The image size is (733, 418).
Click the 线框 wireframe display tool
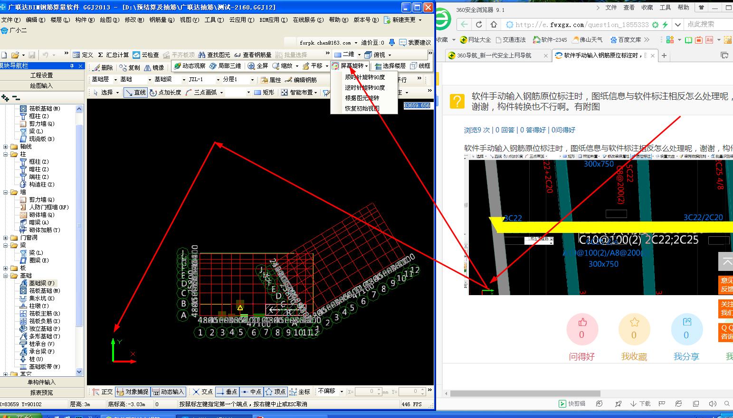point(420,66)
